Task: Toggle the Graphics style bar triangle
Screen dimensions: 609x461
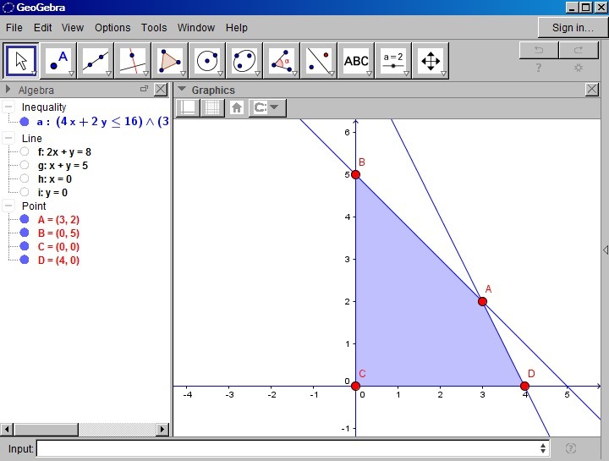Action: point(181,90)
